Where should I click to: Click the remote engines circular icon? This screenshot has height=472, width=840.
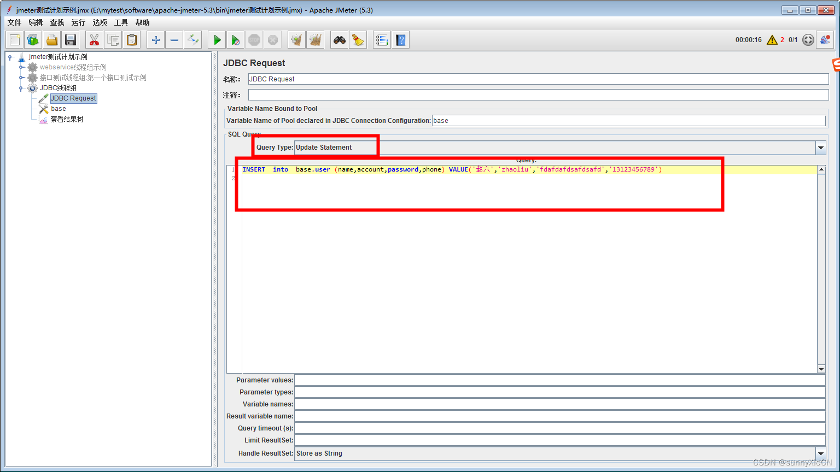pos(808,40)
